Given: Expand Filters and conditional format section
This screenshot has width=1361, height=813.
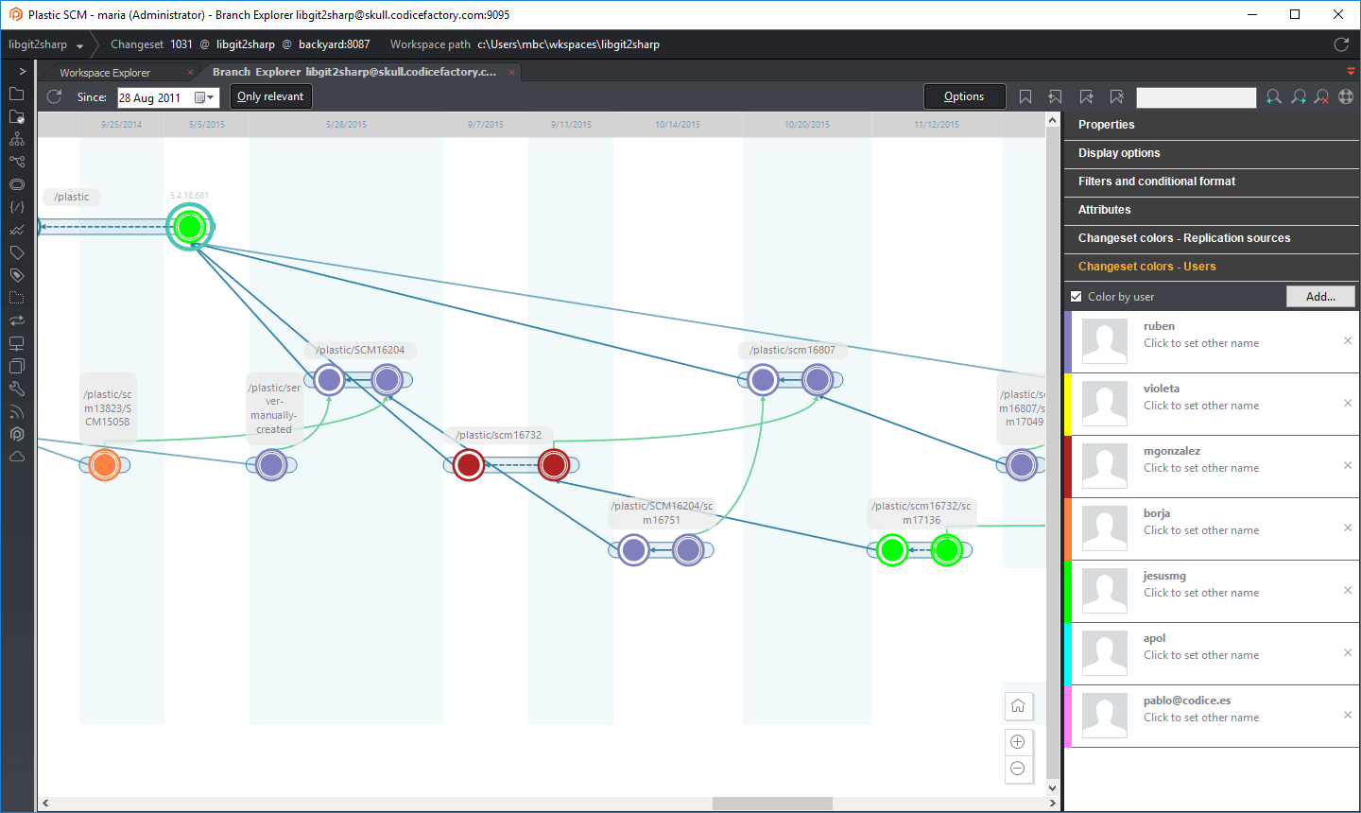Looking at the screenshot, I should (1212, 182).
